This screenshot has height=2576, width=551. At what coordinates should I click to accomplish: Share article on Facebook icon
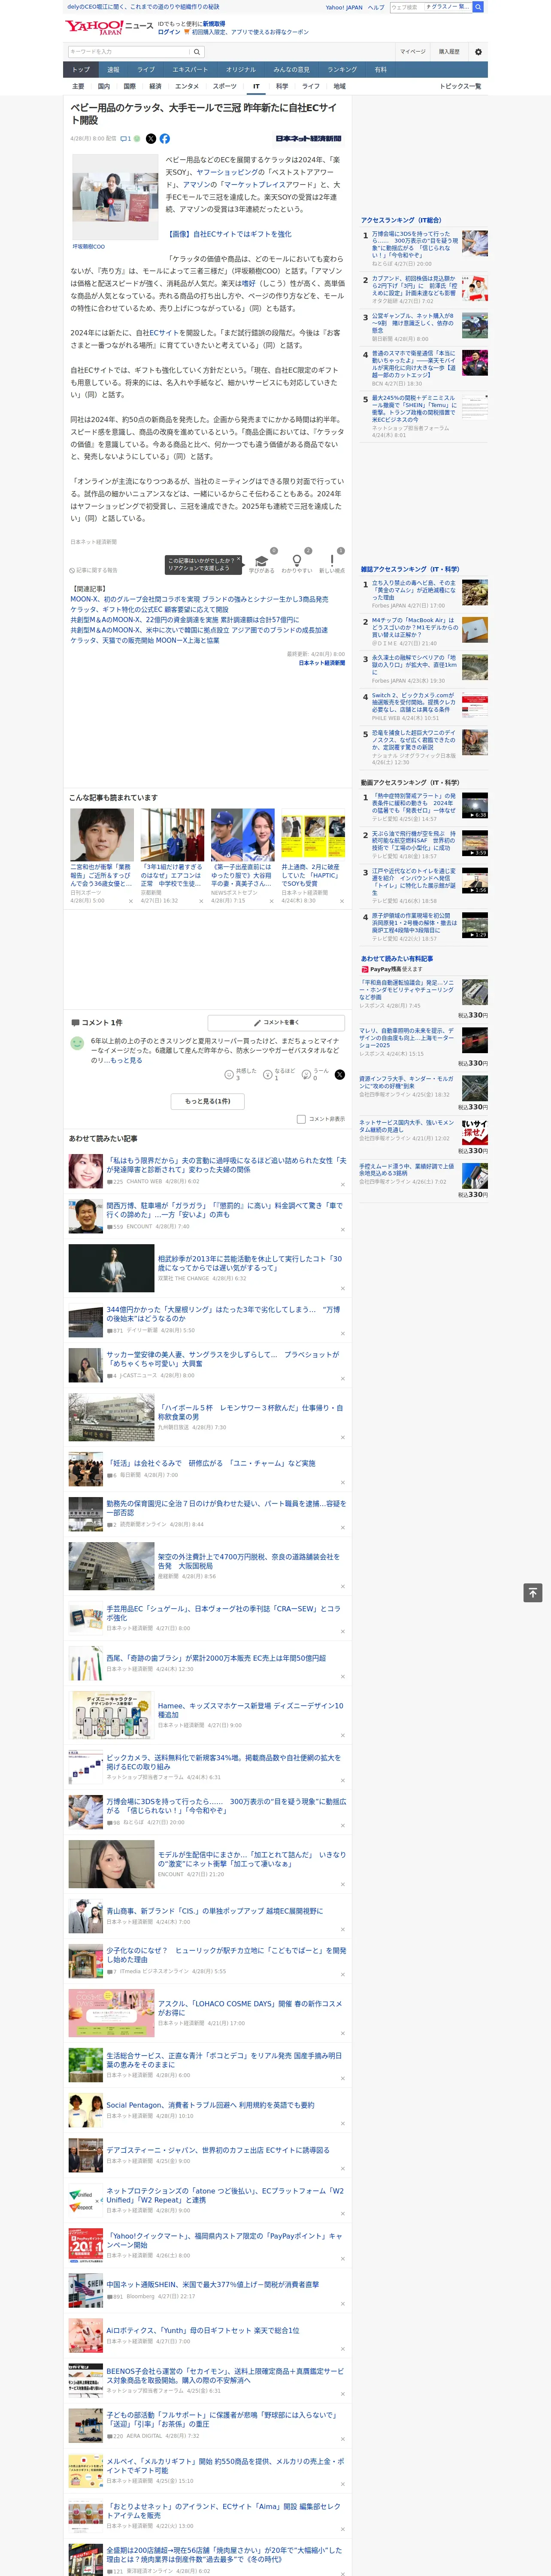tap(165, 139)
